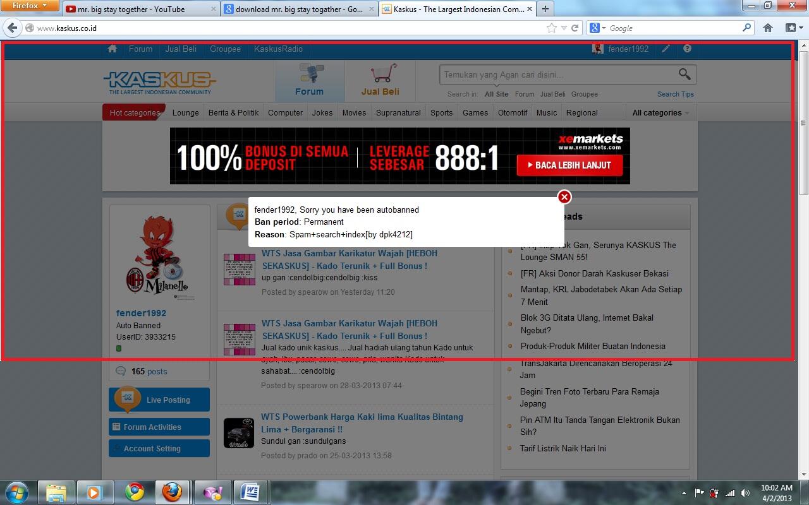Open Produk-Produk Militer Buatan Indonesia thread

[593, 346]
